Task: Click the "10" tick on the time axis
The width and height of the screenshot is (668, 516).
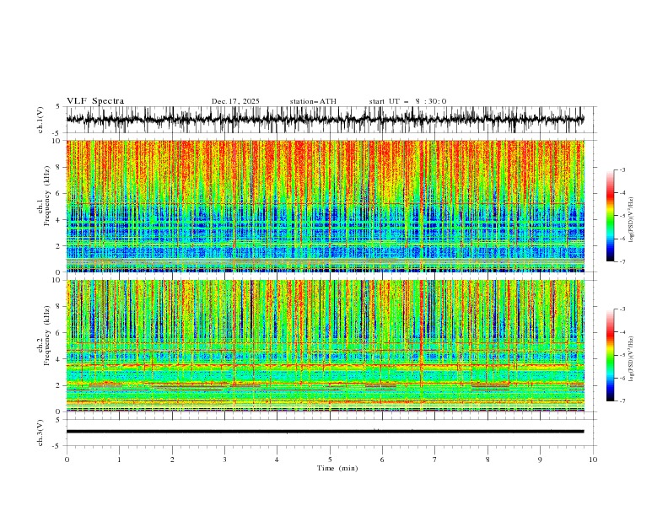Action: click(x=593, y=460)
